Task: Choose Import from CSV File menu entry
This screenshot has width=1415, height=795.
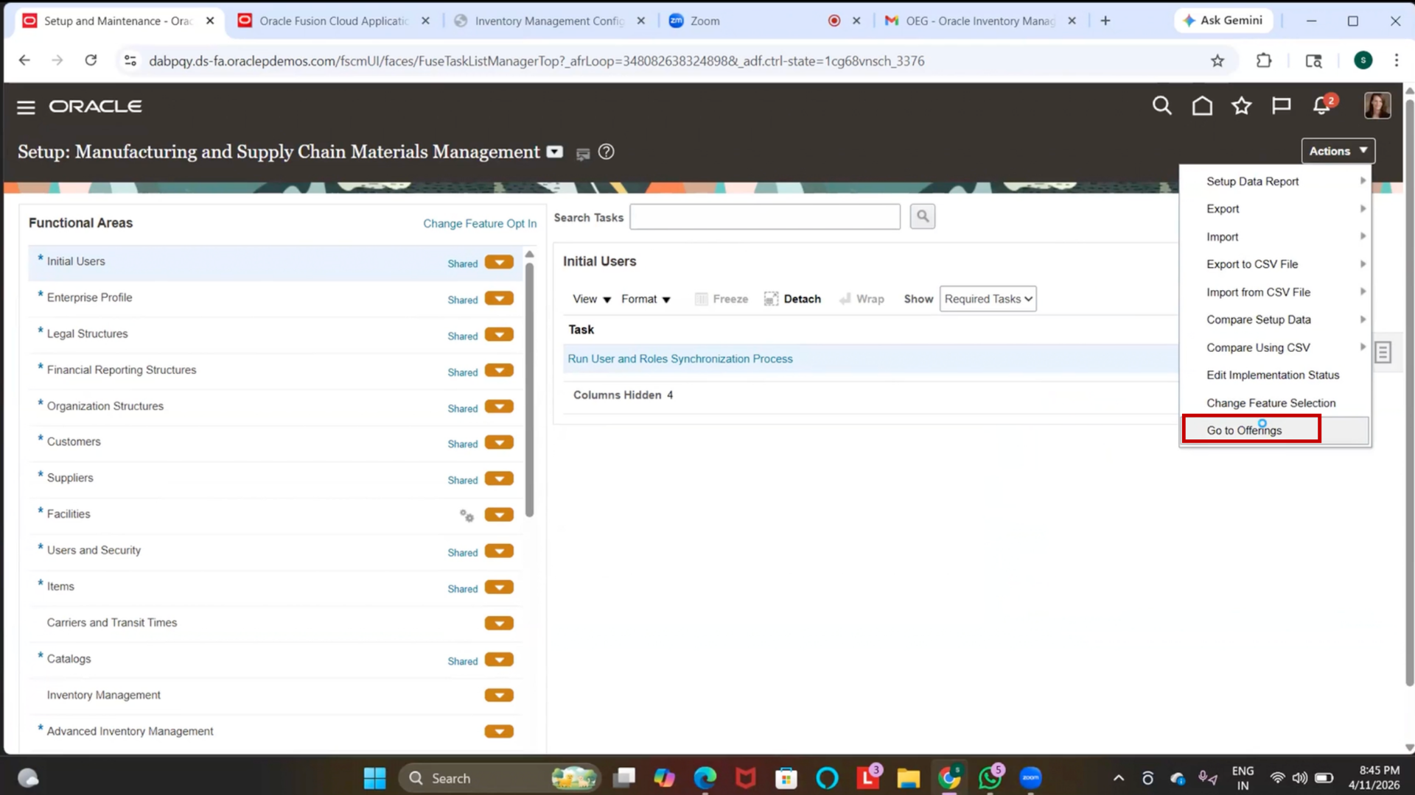Action: [x=1275, y=292]
